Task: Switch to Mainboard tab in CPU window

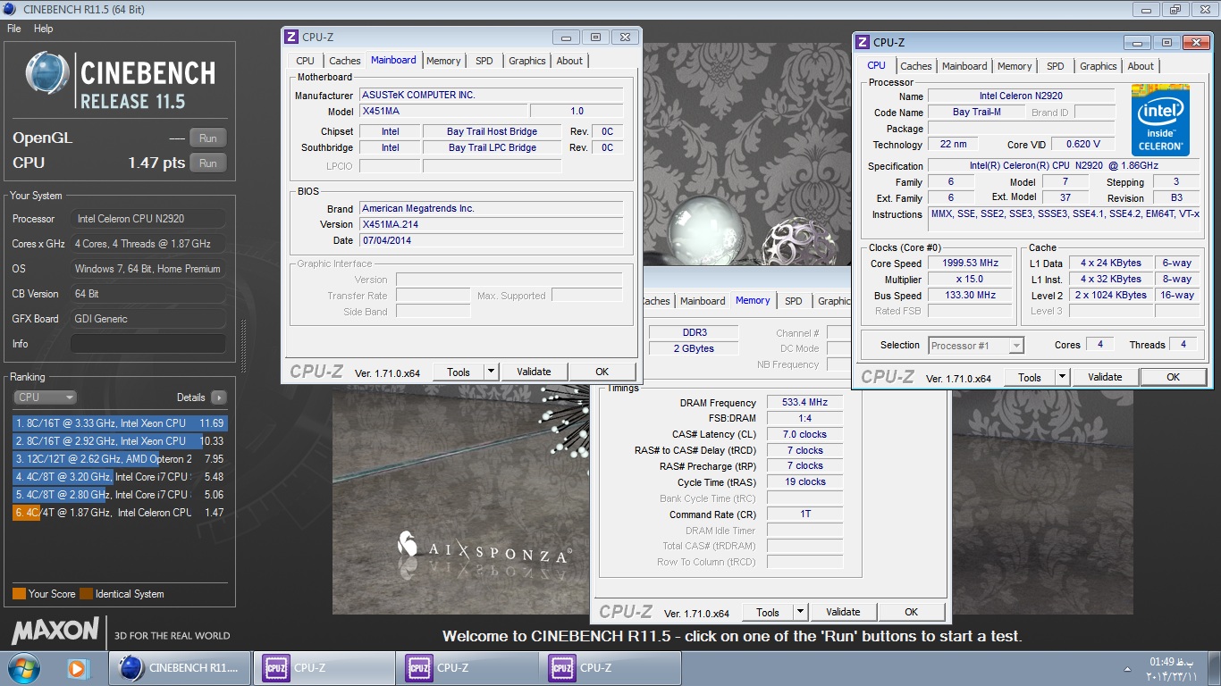Action: (x=964, y=66)
